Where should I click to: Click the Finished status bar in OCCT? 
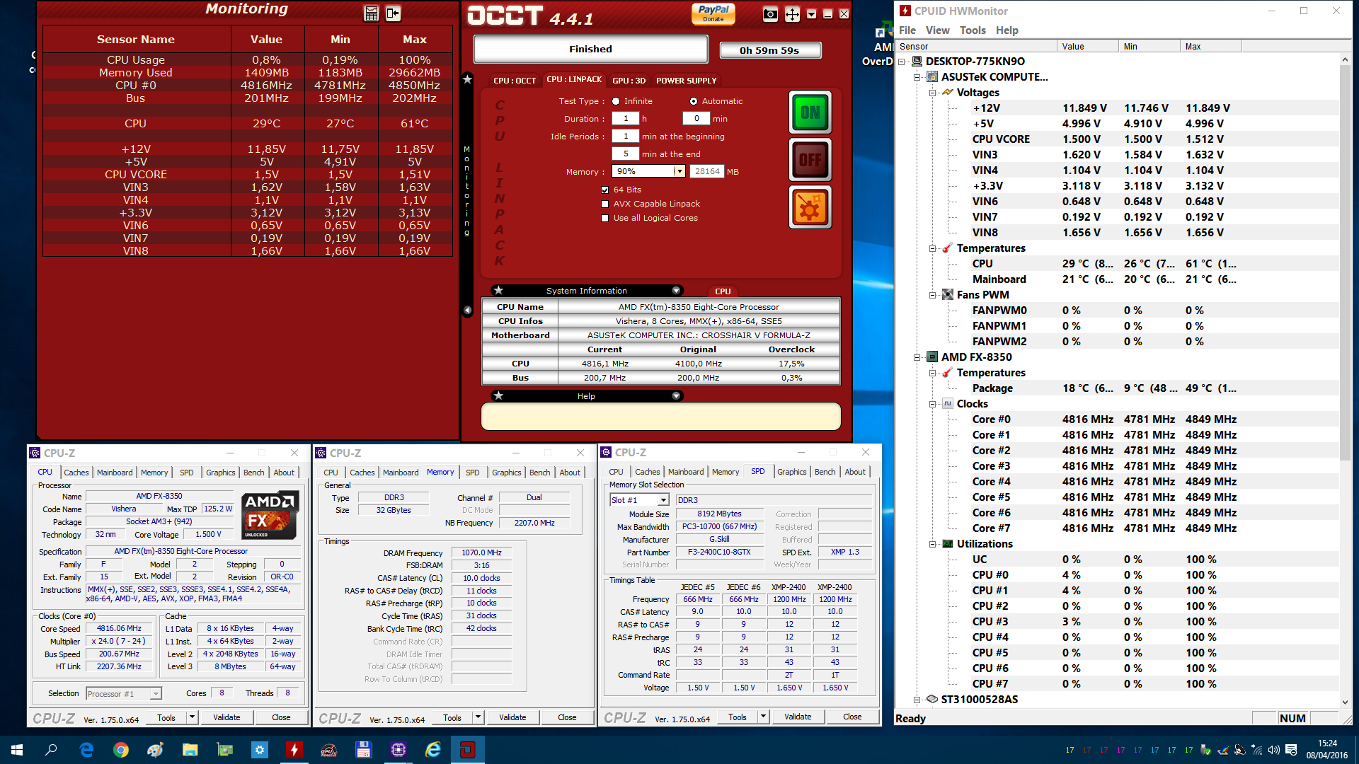[590, 49]
